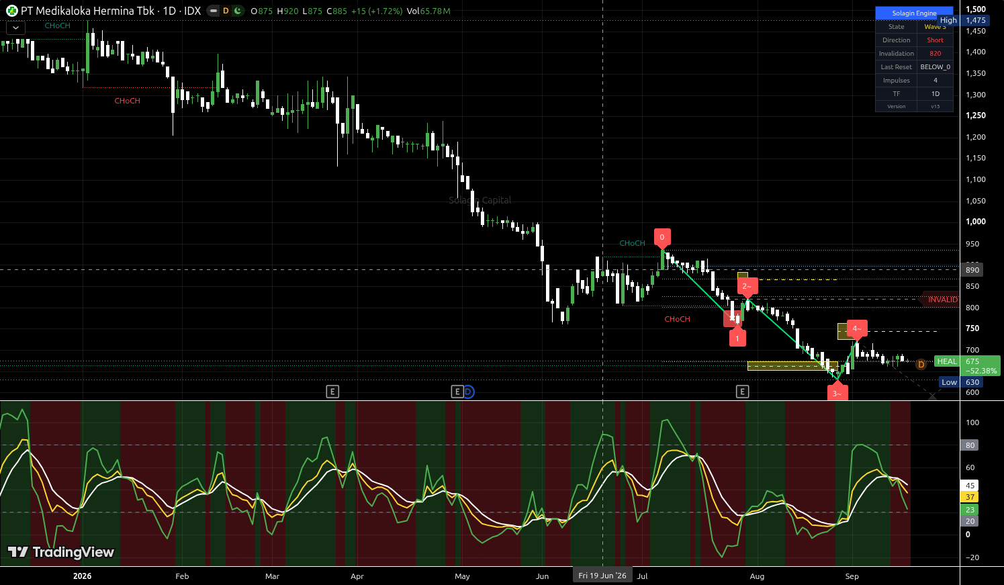The width and height of the screenshot is (1004, 585).
Task: Open the blue dividend D marker
Action: tap(469, 392)
